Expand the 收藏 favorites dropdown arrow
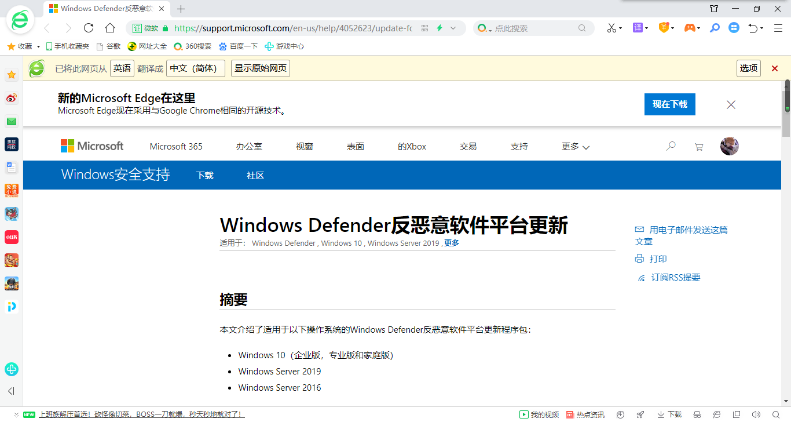Image resolution: width=791 pixels, height=422 pixels. [38, 46]
